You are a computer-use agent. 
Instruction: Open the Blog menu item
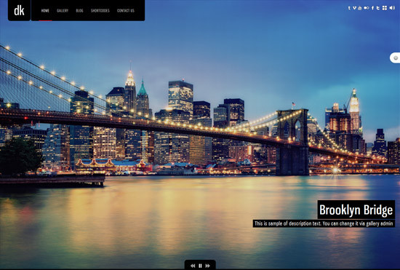click(79, 10)
